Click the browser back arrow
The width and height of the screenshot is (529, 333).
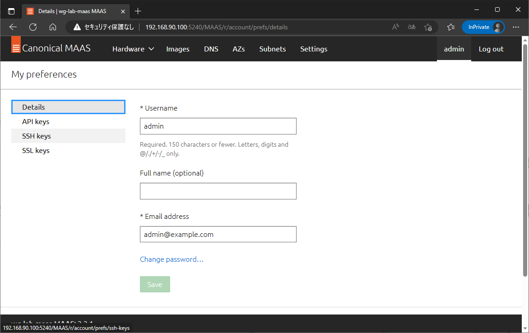[13, 27]
